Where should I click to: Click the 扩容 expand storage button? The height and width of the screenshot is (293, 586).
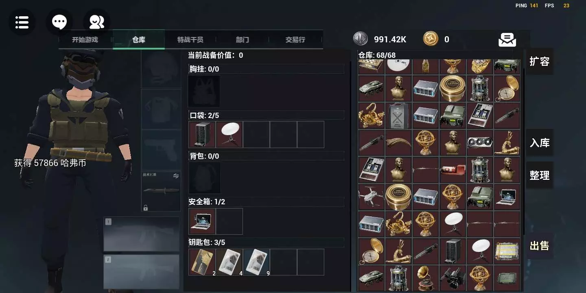tap(539, 61)
